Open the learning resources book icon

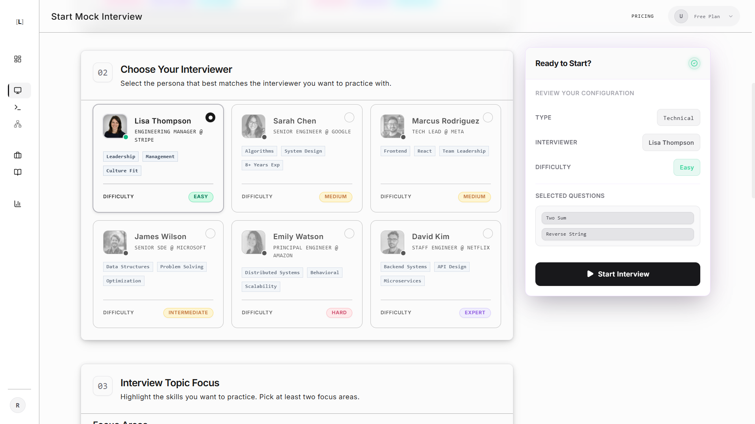pyautogui.click(x=17, y=172)
